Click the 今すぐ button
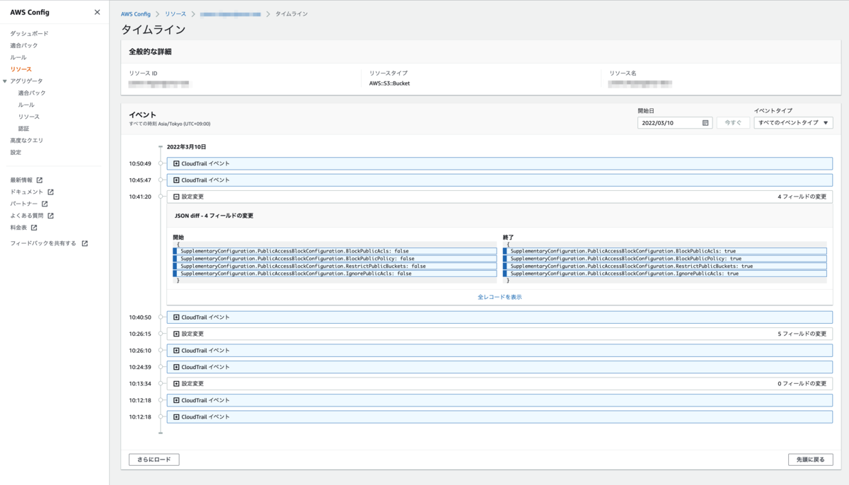 tap(733, 123)
